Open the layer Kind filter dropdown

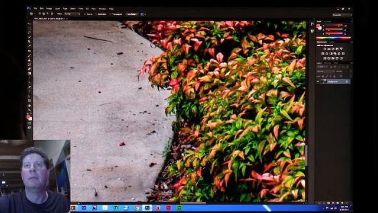tap(322, 67)
